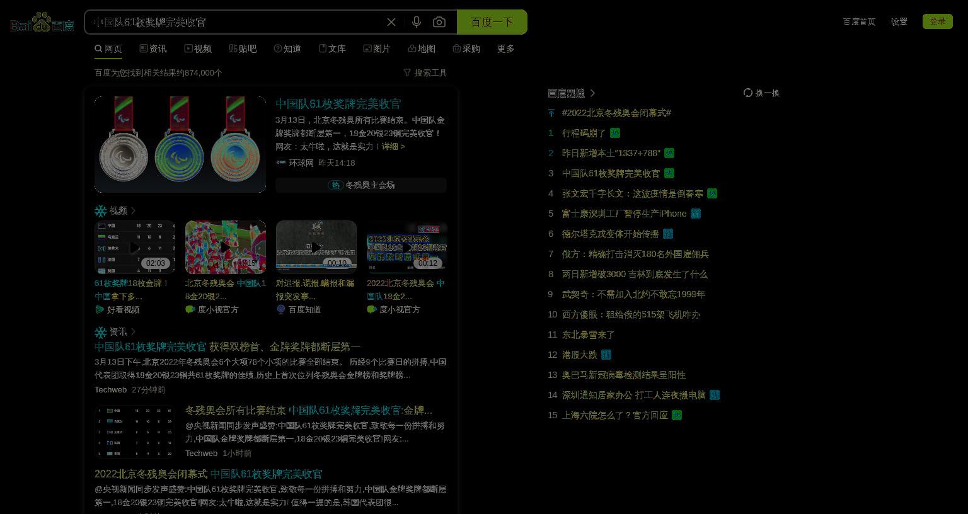Click the 百度热搜 title icon
This screenshot has width=968, height=514.
coord(566,93)
